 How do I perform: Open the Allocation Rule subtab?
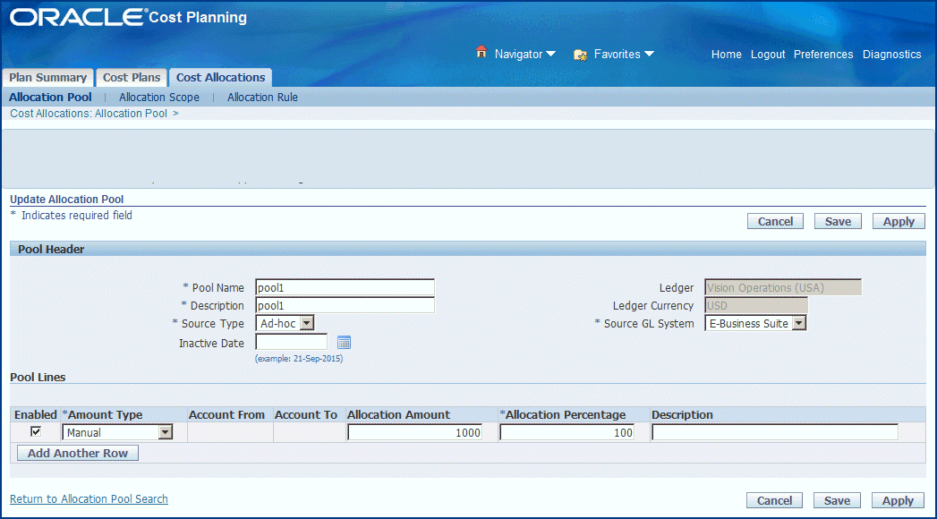[262, 97]
